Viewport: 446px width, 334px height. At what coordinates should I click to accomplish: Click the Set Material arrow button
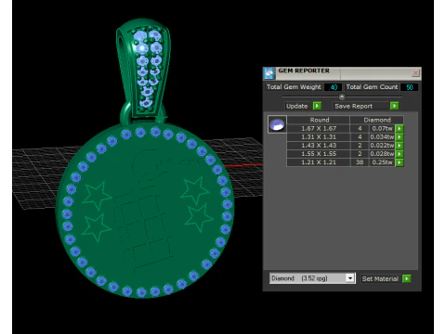tap(407, 278)
